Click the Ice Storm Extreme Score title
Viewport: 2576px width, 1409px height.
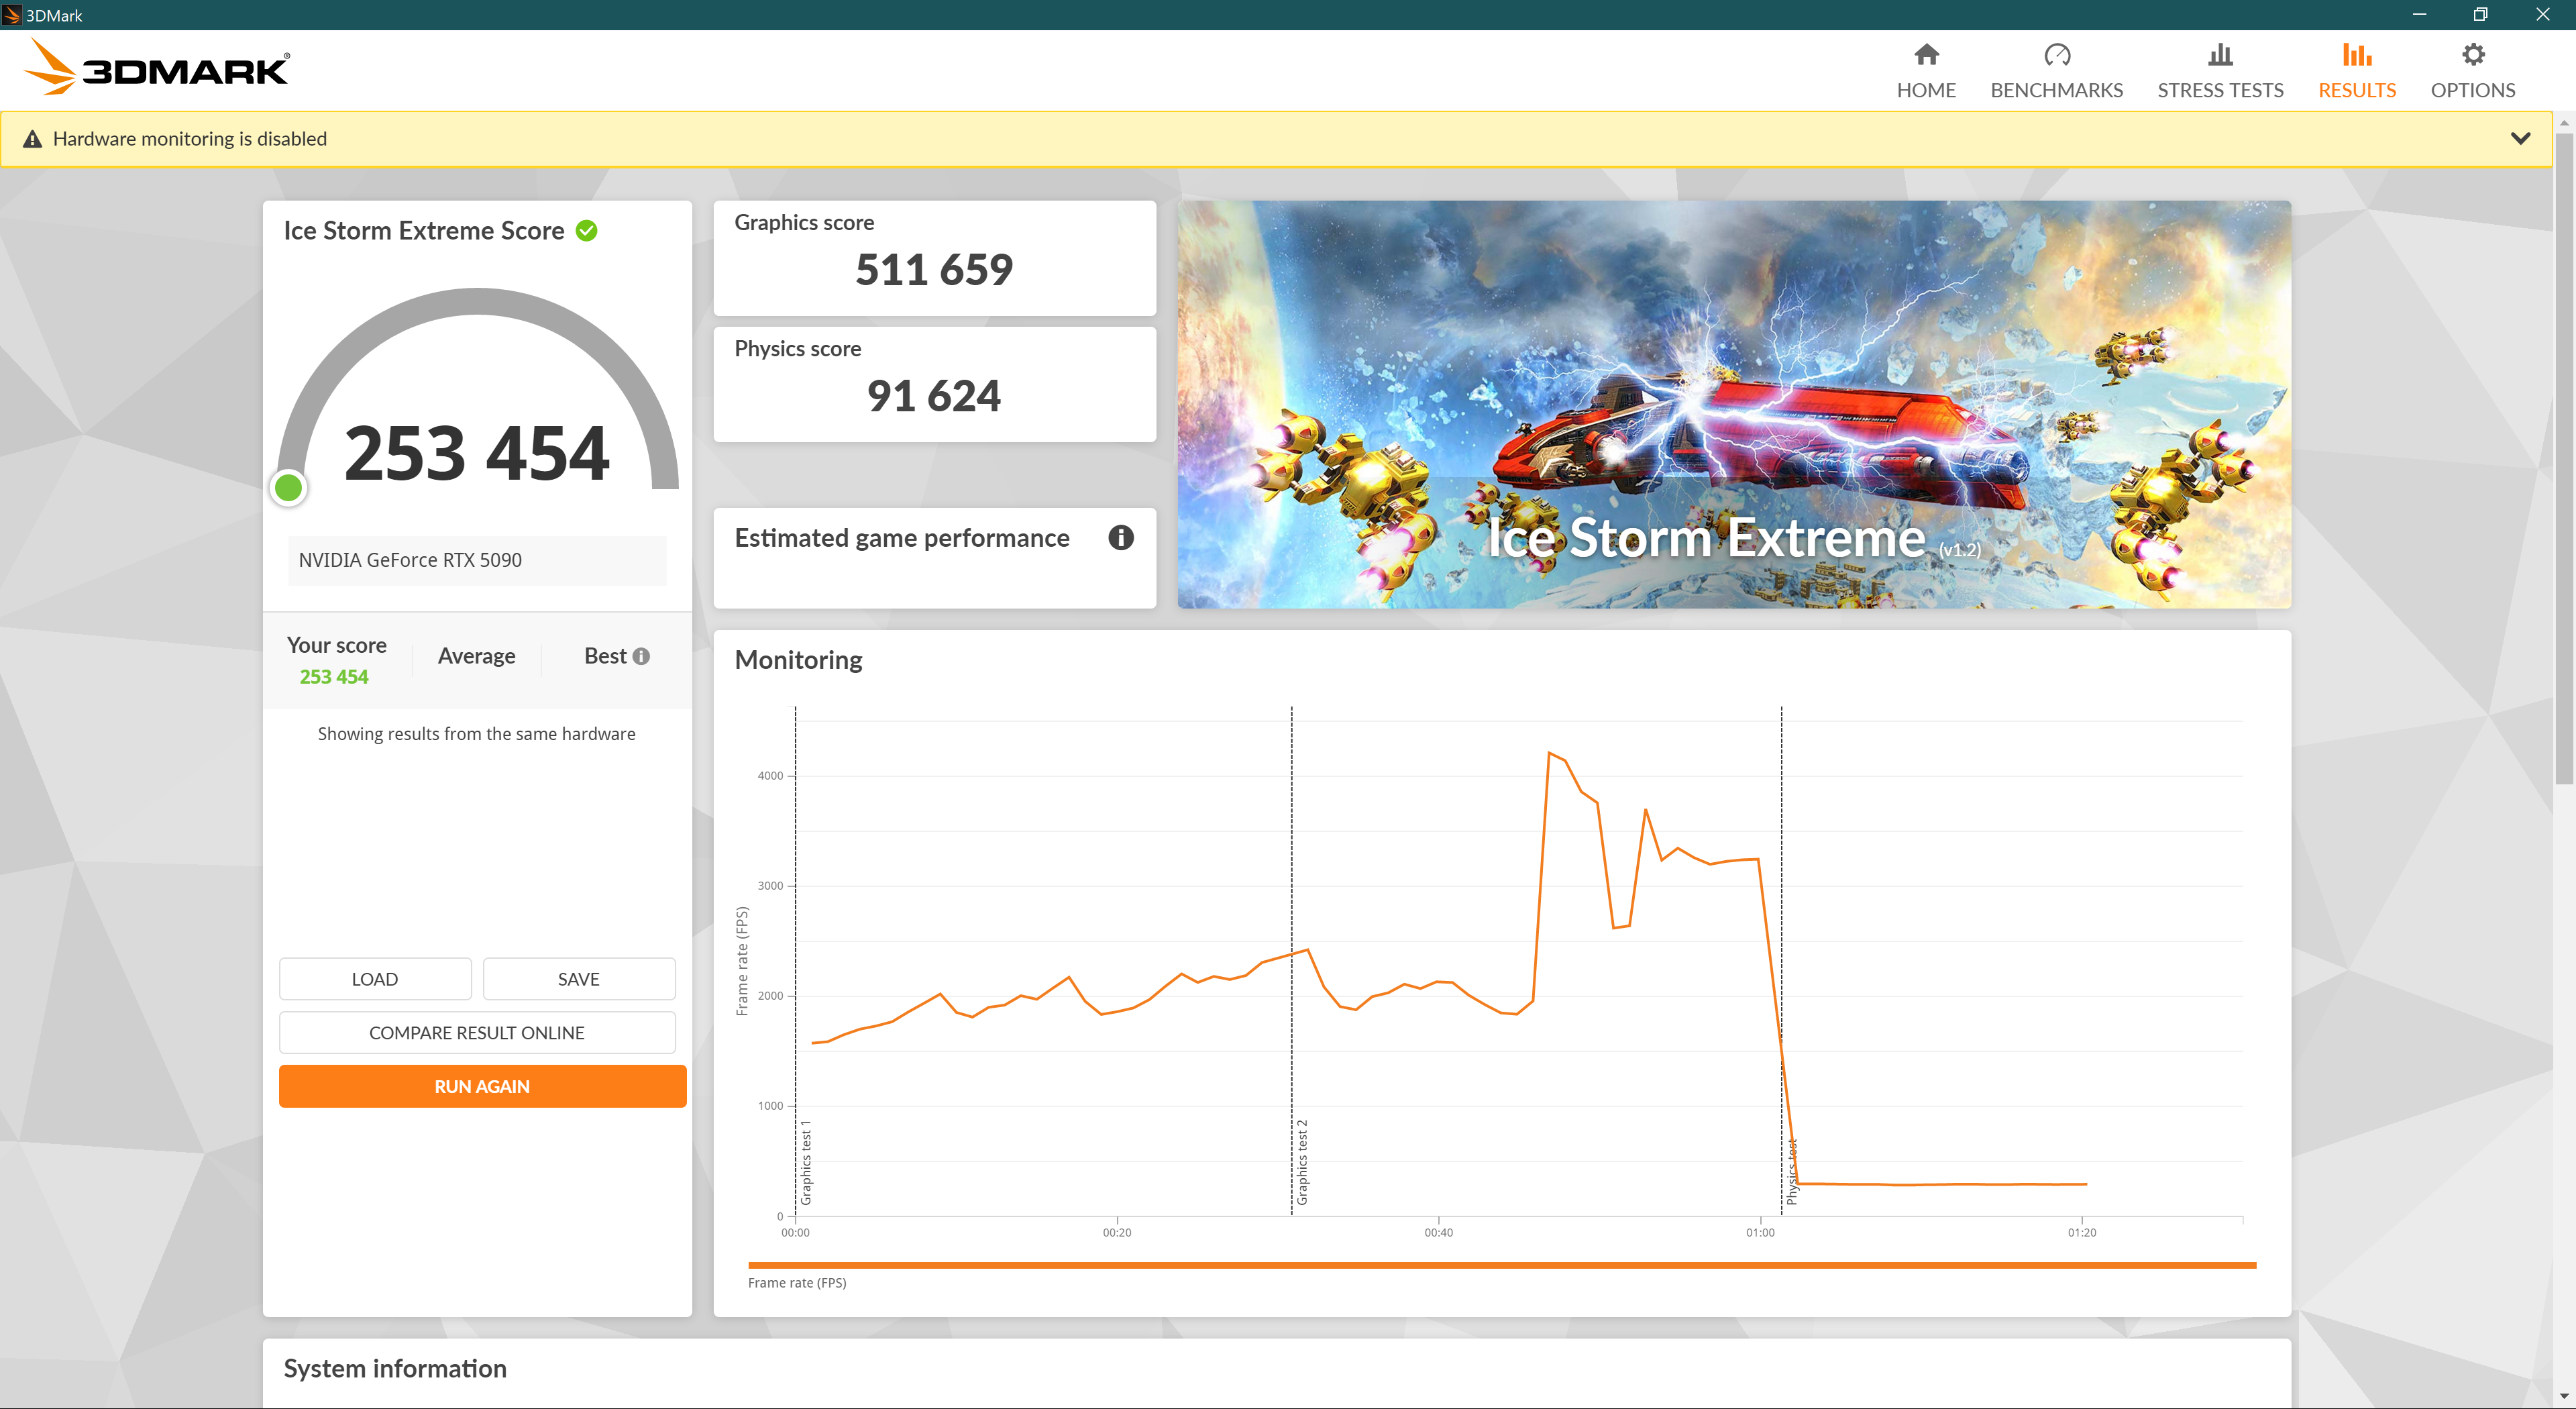424,231
